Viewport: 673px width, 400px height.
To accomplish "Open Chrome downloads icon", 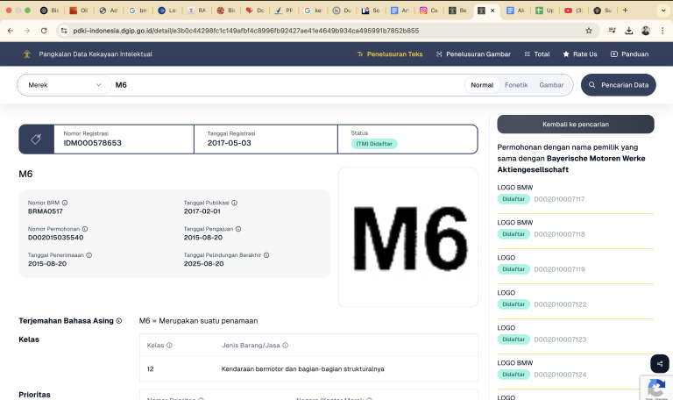I will pyautogui.click(x=629, y=31).
